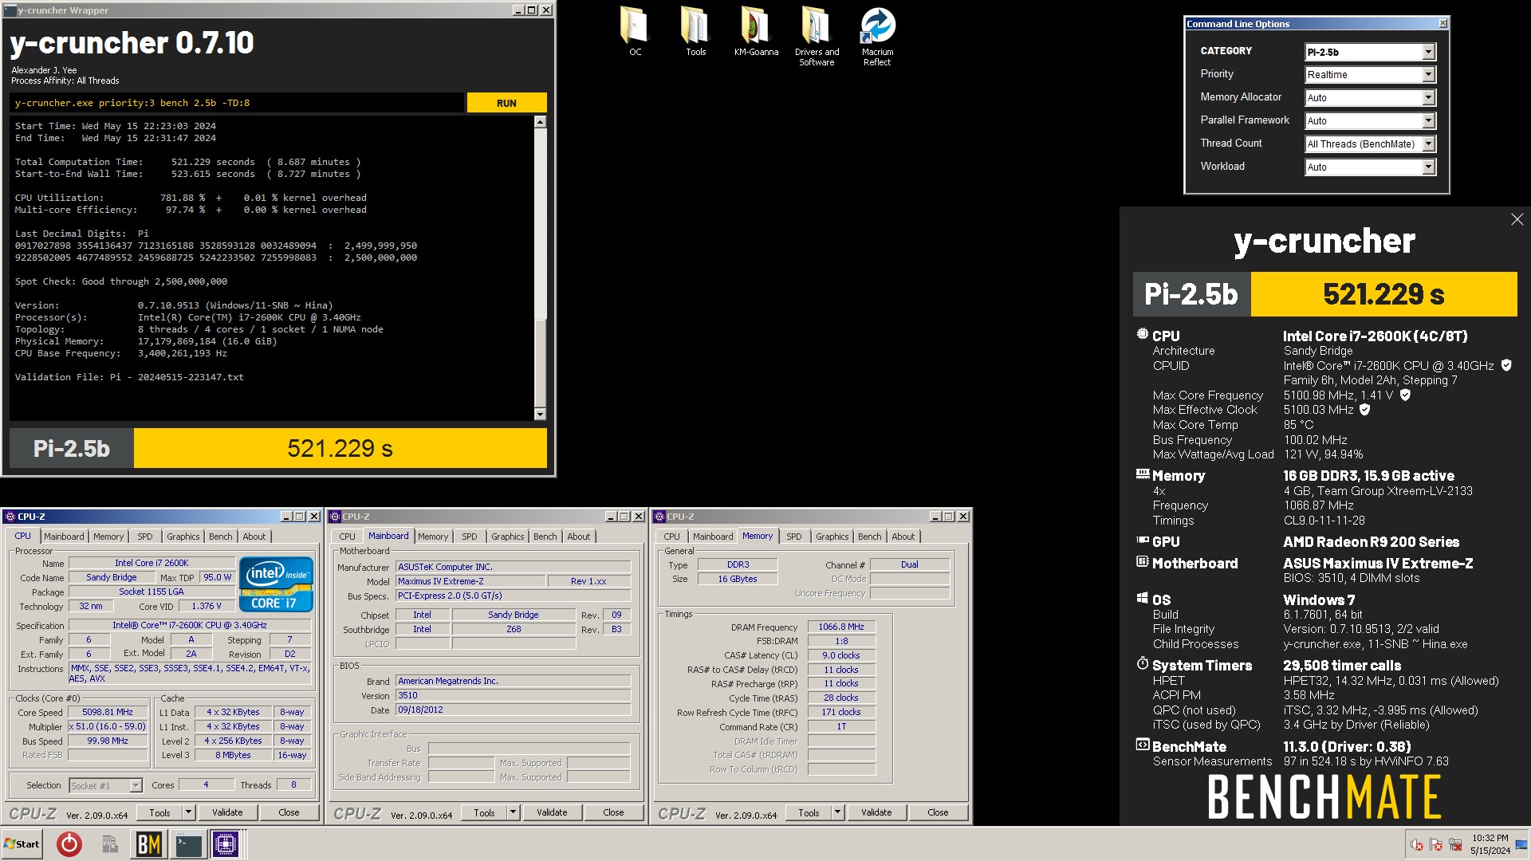
Task: Switch to BenchMate via BM taskbar icon
Action: [x=149, y=843]
